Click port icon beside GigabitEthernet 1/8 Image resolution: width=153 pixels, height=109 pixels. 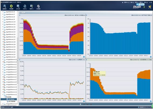[5, 17]
